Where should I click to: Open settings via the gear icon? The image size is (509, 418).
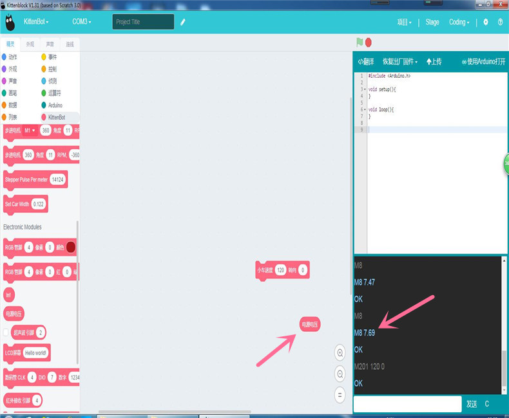(486, 22)
